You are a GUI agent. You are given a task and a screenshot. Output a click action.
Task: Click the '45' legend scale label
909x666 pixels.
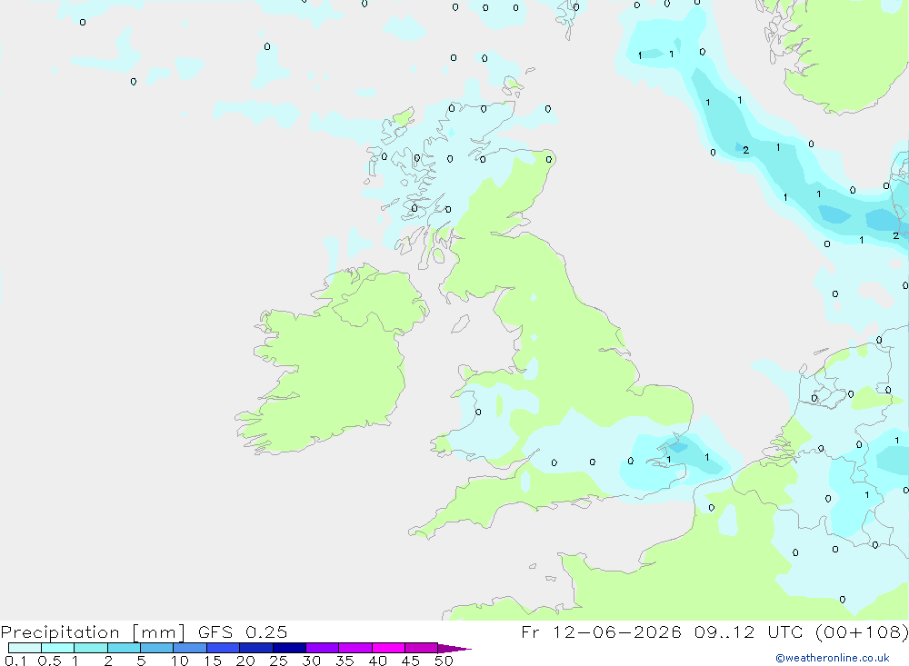click(x=411, y=661)
